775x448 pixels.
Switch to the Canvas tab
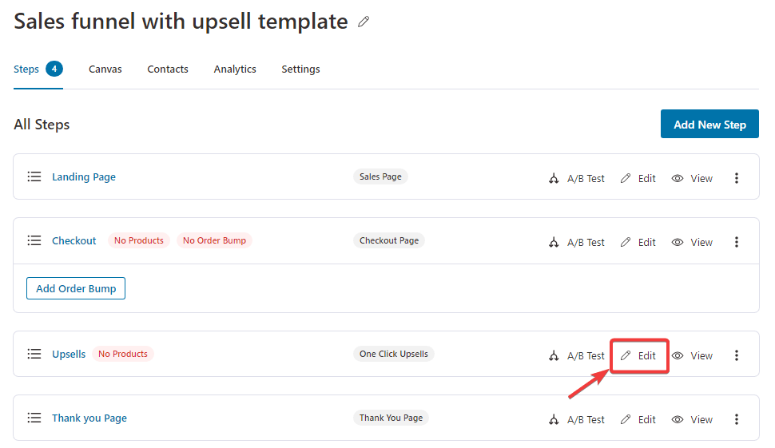(x=105, y=69)
